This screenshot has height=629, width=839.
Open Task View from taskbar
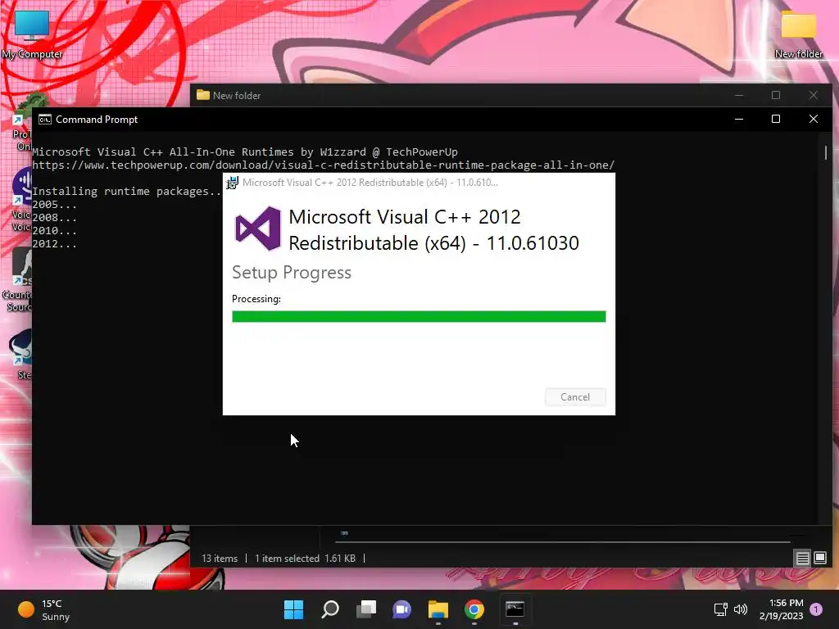click(x=366, y=609)
